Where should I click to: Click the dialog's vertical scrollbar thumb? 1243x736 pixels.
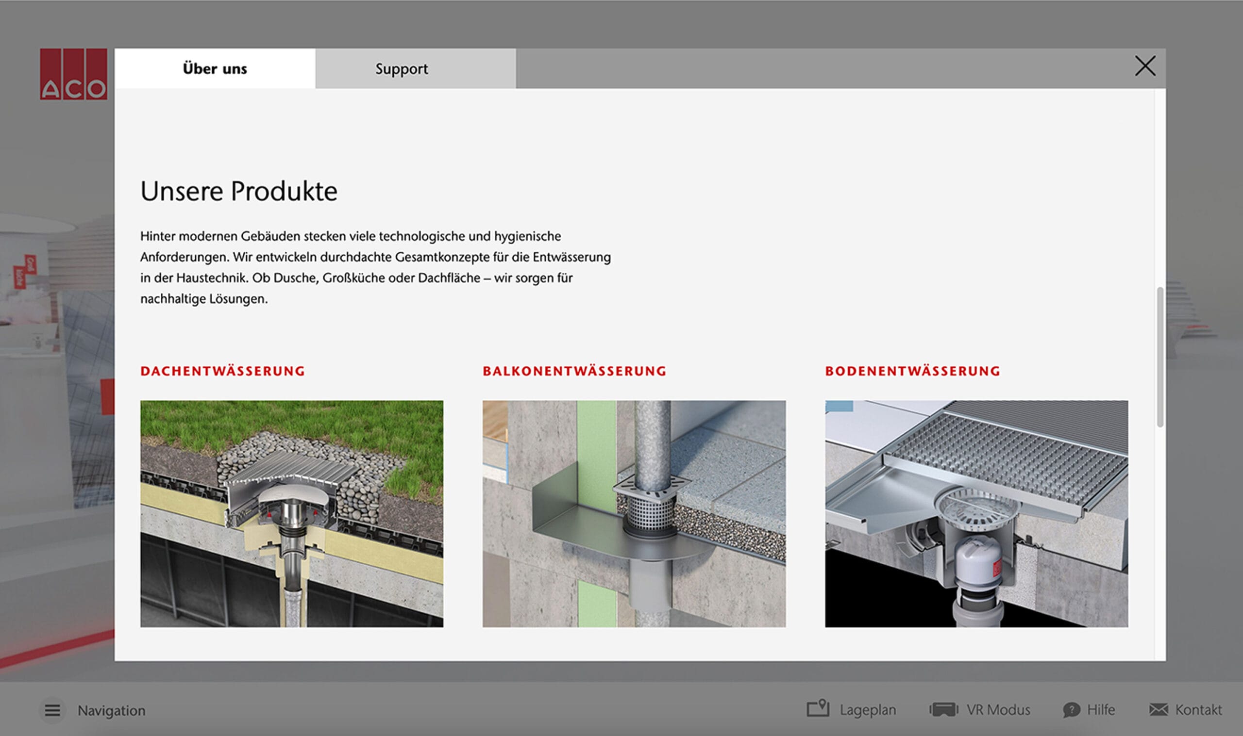tap(1159, 356)
